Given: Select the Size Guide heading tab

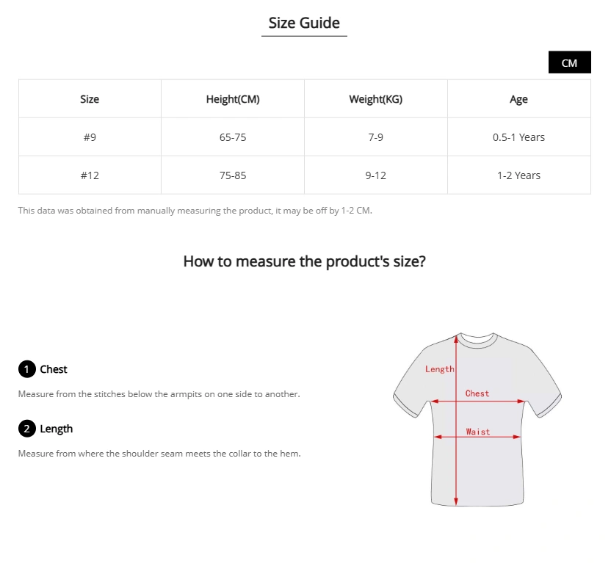Looking at the screenshot, I should click(304, 23).
